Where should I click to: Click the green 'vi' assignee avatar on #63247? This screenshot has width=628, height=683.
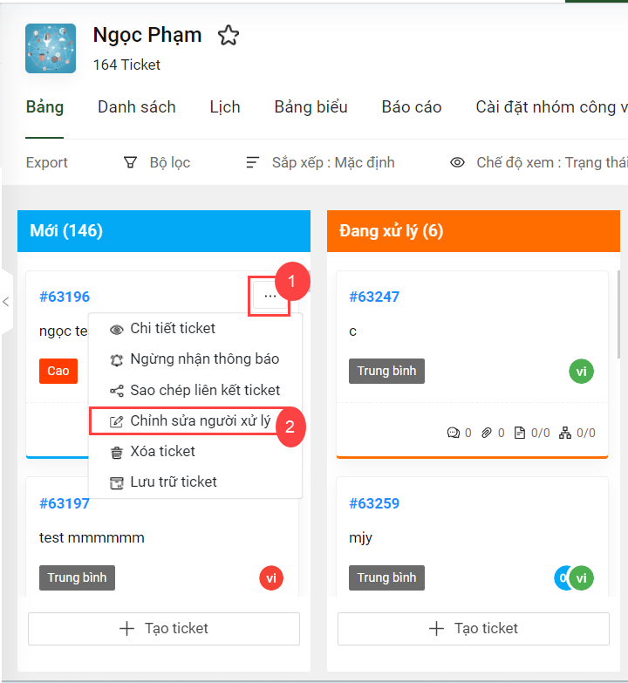pyautogui.click(x=581, y=371)
